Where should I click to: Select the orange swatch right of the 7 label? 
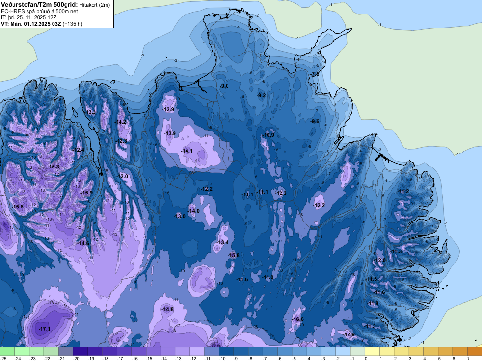475,351
